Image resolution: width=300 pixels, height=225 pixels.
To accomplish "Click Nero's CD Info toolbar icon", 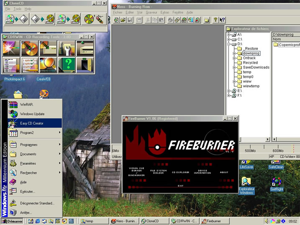I will coord(191,20).
